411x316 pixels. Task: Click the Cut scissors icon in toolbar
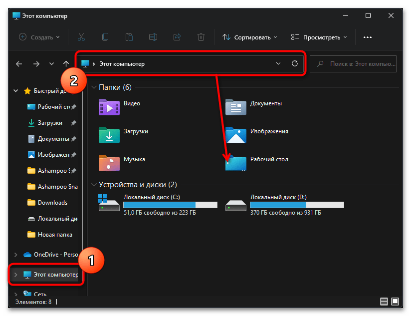tap(81, 37)
